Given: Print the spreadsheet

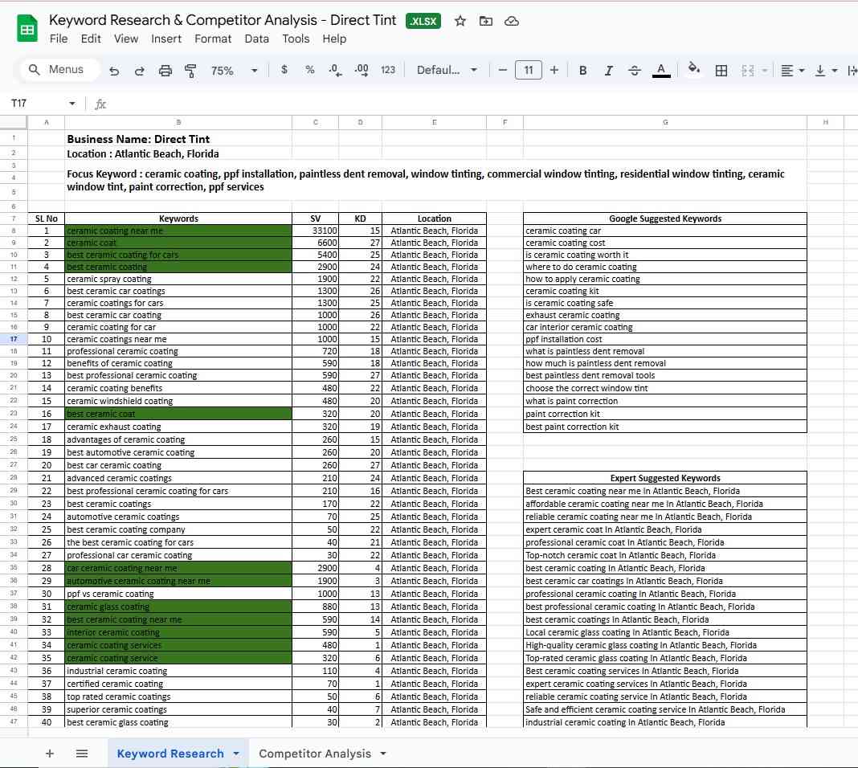Looking at the screenshot, I should (165, 71).
